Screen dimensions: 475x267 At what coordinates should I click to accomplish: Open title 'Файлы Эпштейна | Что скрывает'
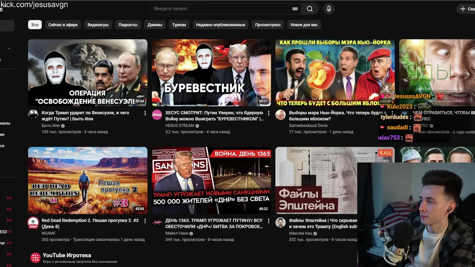pos(323,224)
